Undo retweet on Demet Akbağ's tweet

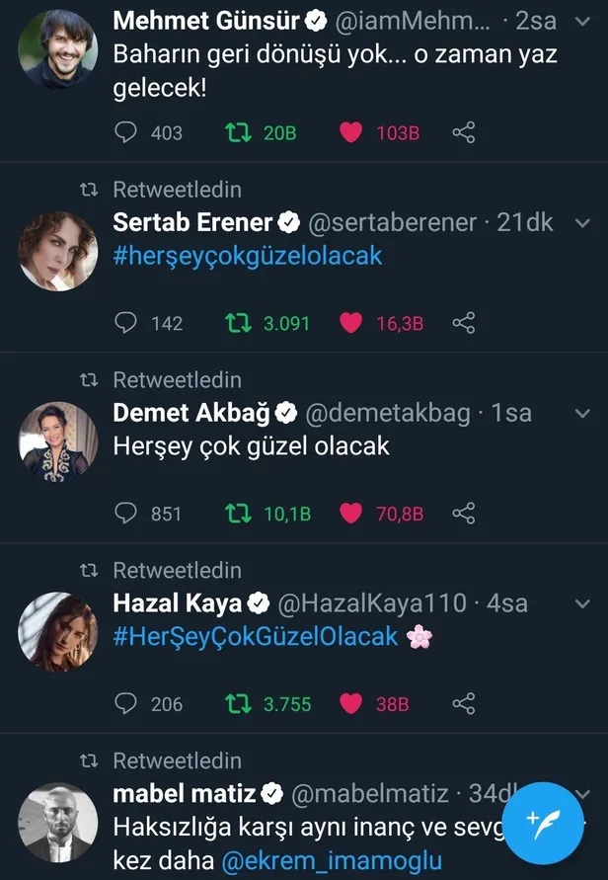[238, 513]
